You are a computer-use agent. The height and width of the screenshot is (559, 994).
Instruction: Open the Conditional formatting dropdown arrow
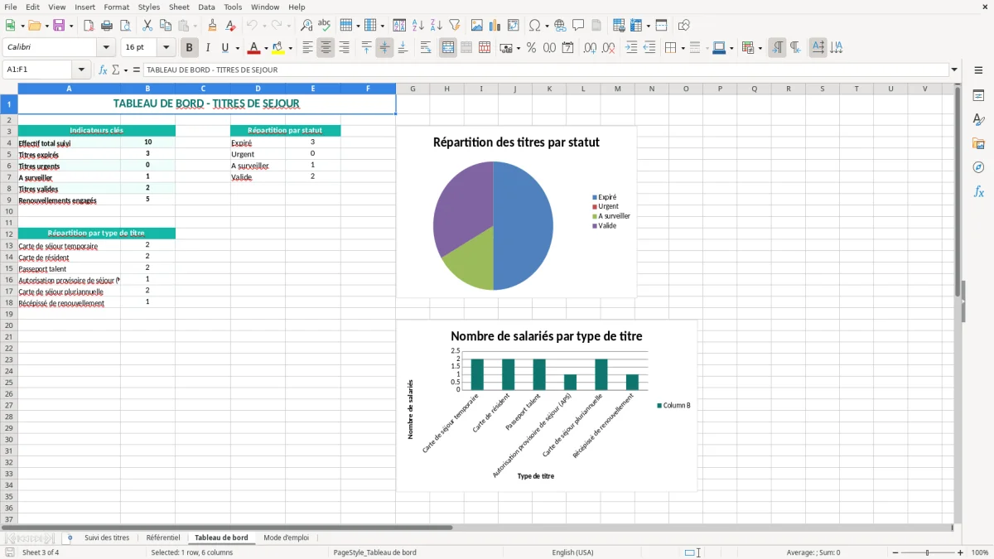coord(760,48)
